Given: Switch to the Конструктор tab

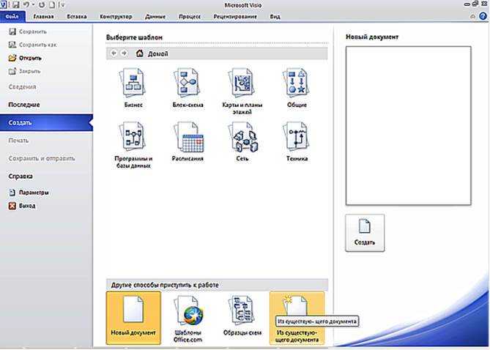Looking at the screenshot, I should coord(116,17).
